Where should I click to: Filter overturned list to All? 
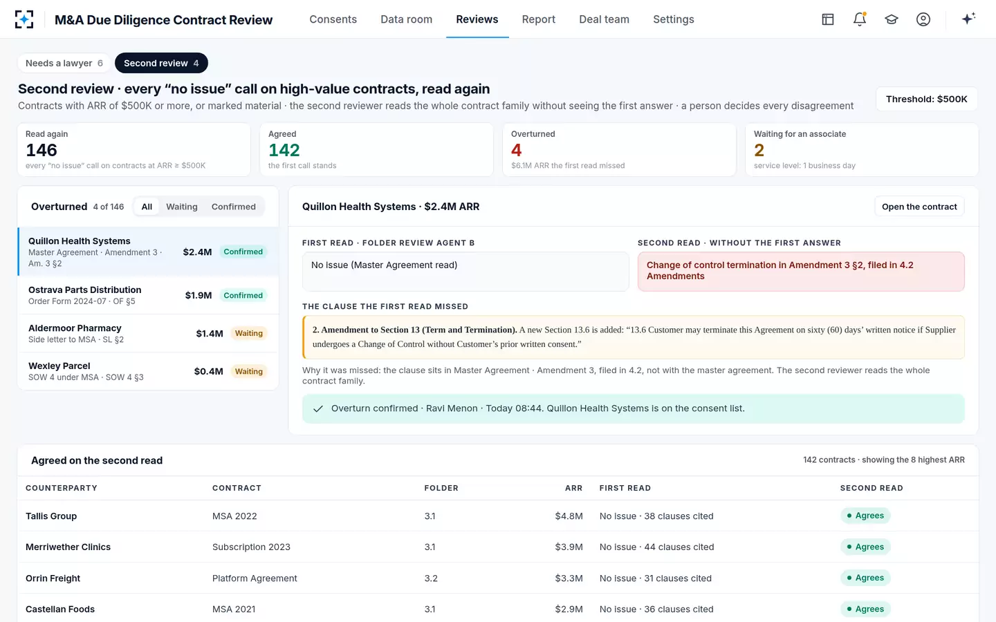click(x=147, y=207)
